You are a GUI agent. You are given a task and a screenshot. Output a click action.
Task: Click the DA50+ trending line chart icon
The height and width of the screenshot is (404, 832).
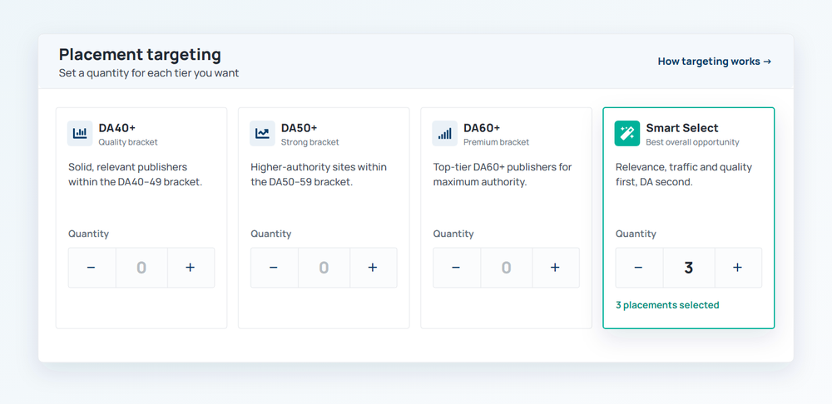pos(263,133)
